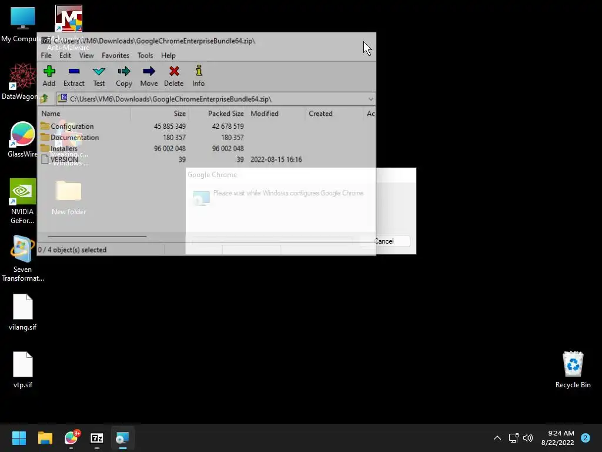The image size is (602, 452).
Task: Open the Tools menu
Action: point(145,55)
